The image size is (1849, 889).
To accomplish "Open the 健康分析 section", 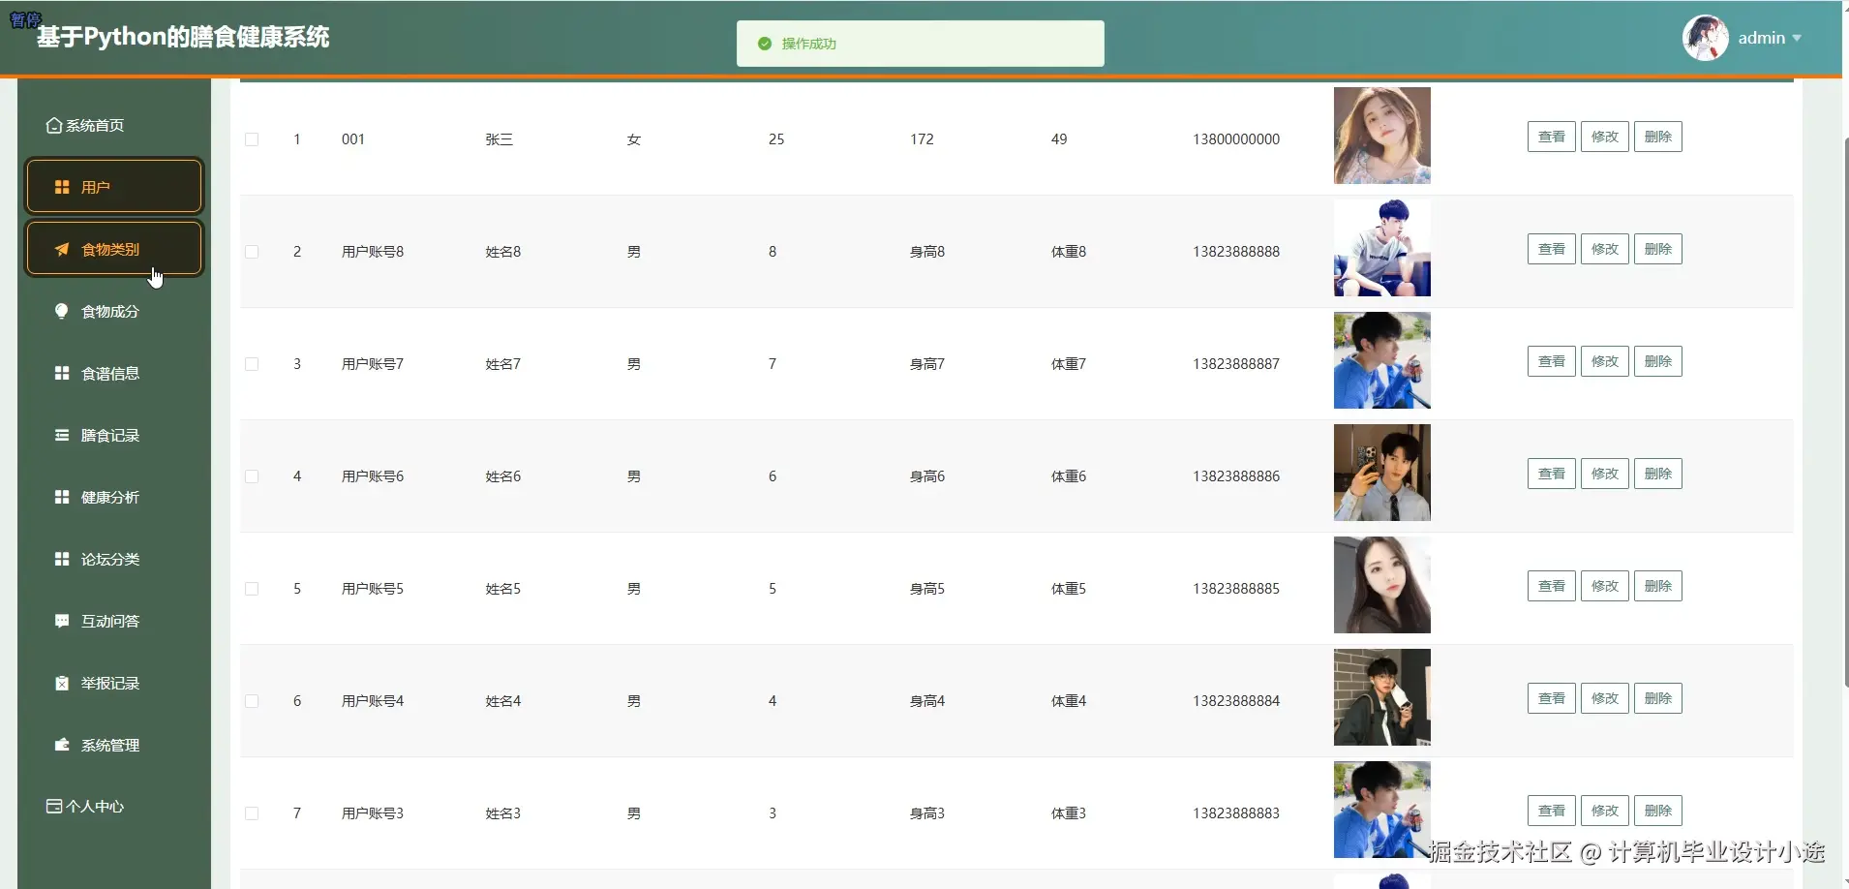I will (114, 497).
